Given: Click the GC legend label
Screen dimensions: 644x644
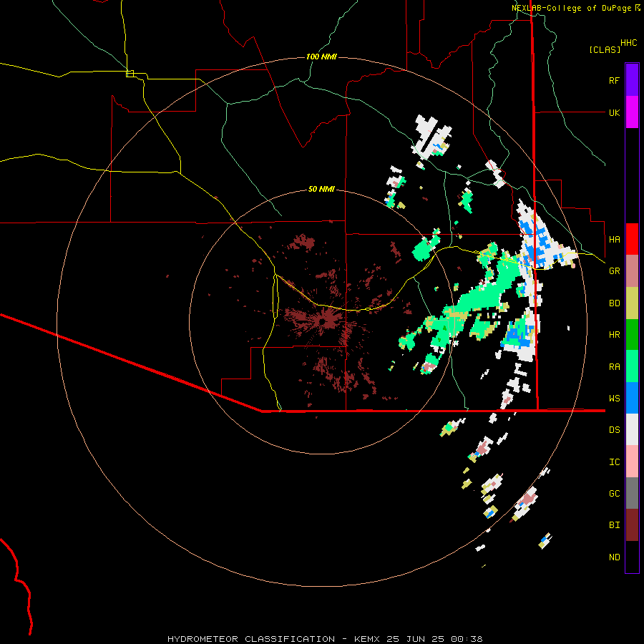Looking at the screenshot, I should point(614,494).
